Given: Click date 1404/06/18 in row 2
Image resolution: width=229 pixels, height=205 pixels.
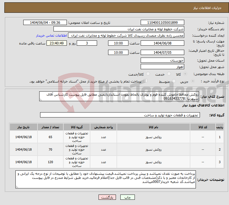Looking at the screenshot, I should (x=24, y=150).
